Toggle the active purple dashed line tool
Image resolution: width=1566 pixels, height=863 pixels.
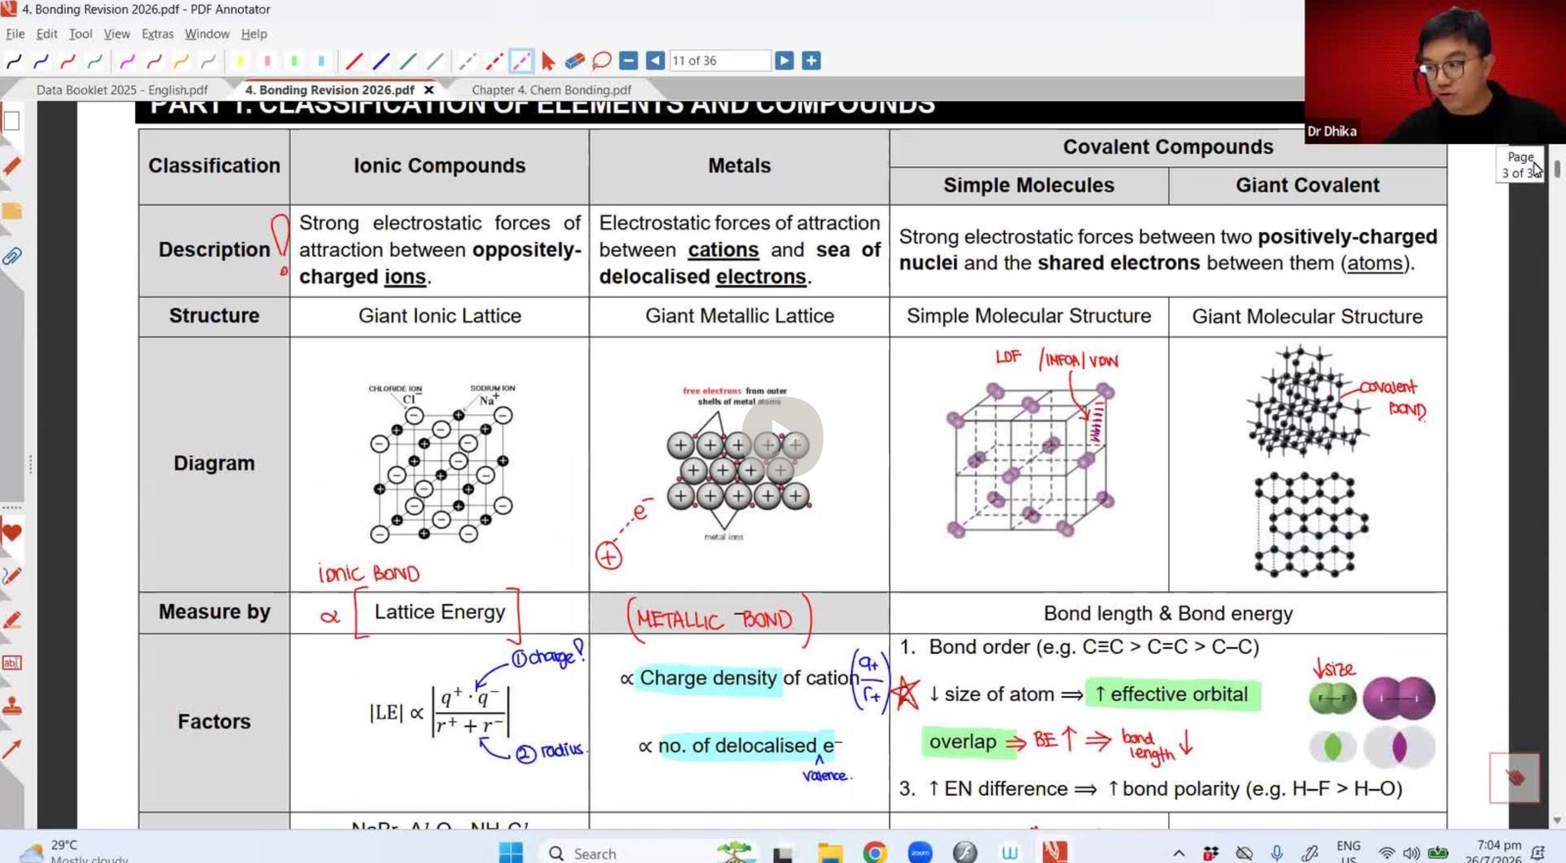click(x=522, y=61)
